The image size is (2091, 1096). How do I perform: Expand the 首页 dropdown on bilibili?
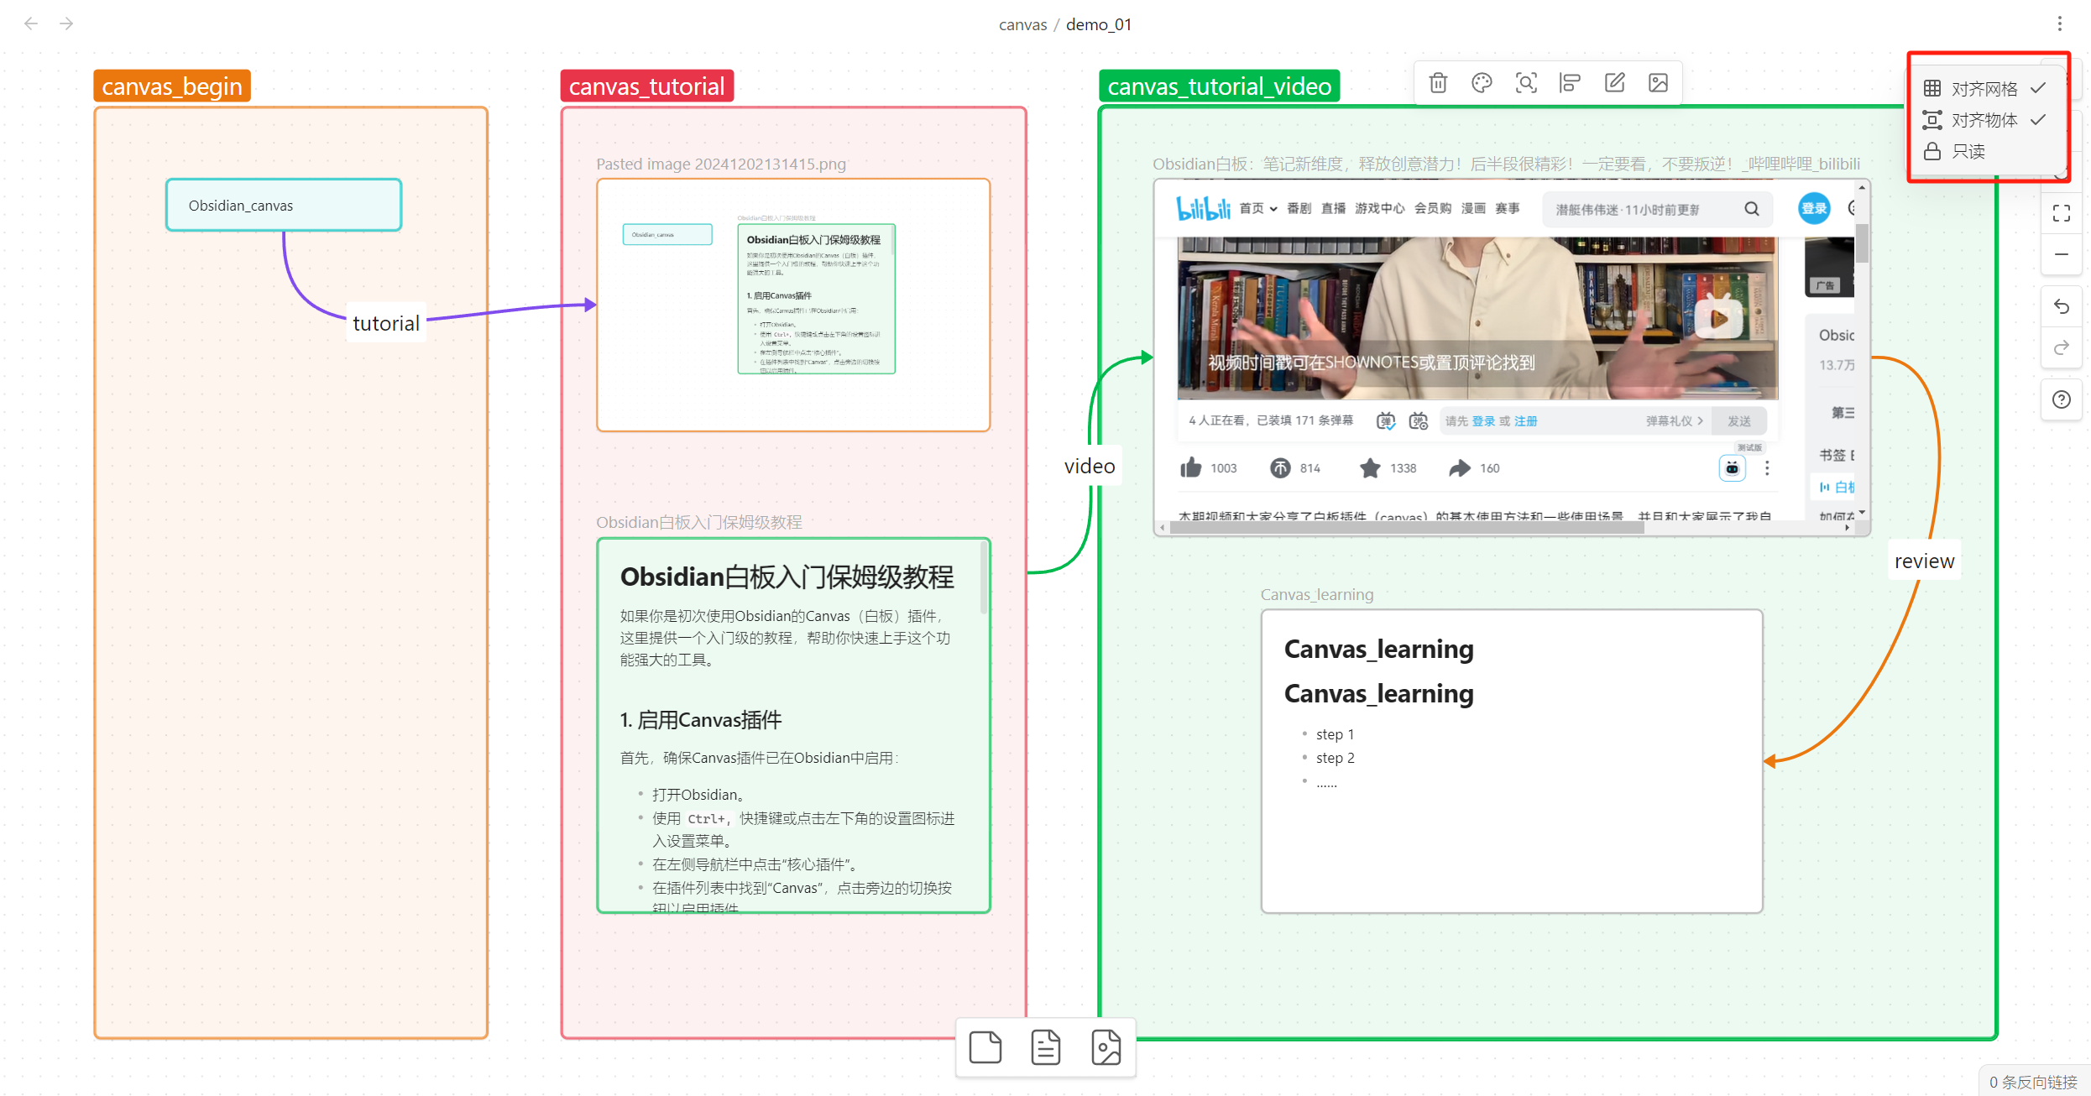coord(1257,209)
